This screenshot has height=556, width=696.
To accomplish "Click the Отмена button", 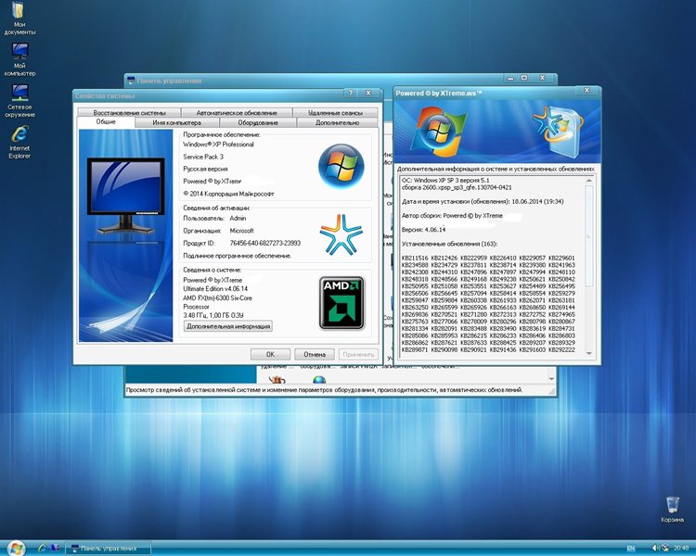I will [x=315, y=354].
